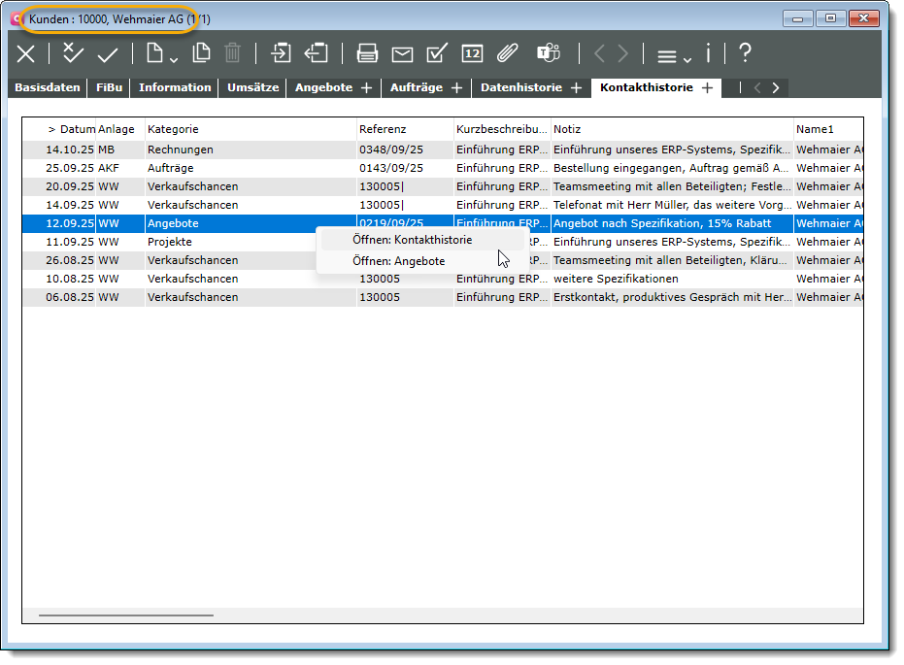Click the single checkmark save icon
The image size is (904, 665).
[108, 54]
